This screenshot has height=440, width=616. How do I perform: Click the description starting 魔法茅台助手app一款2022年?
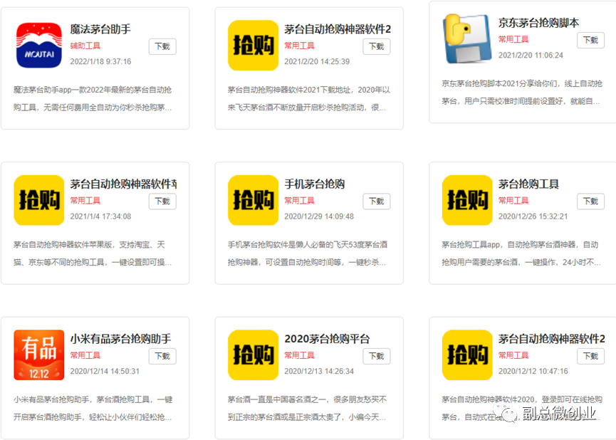coord(93,98)
